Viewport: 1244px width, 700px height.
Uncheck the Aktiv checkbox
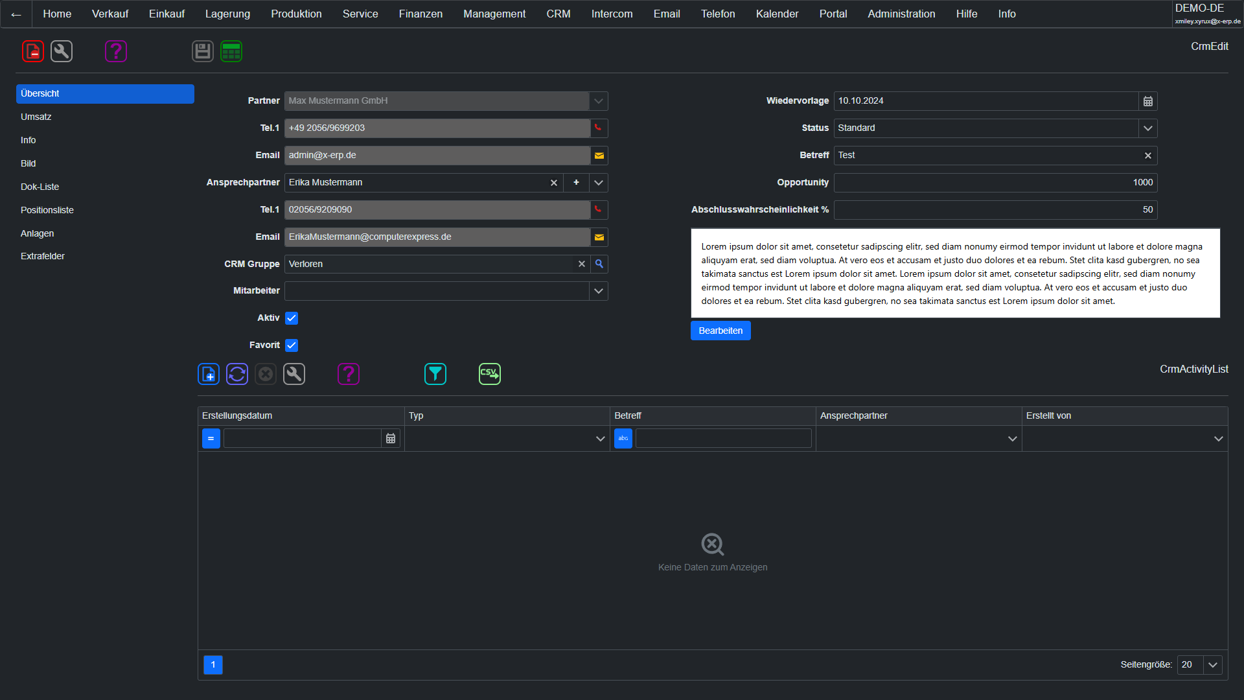pos(292,318)
